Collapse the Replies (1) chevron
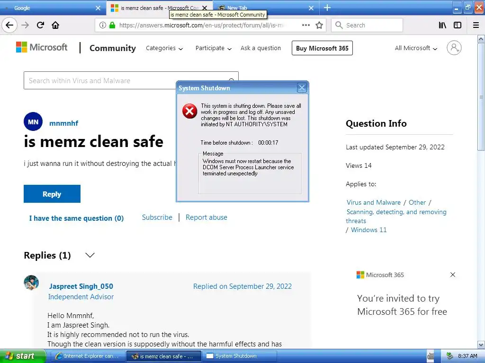The height and width of the screenshot is (363, 485). coord(90,255)
